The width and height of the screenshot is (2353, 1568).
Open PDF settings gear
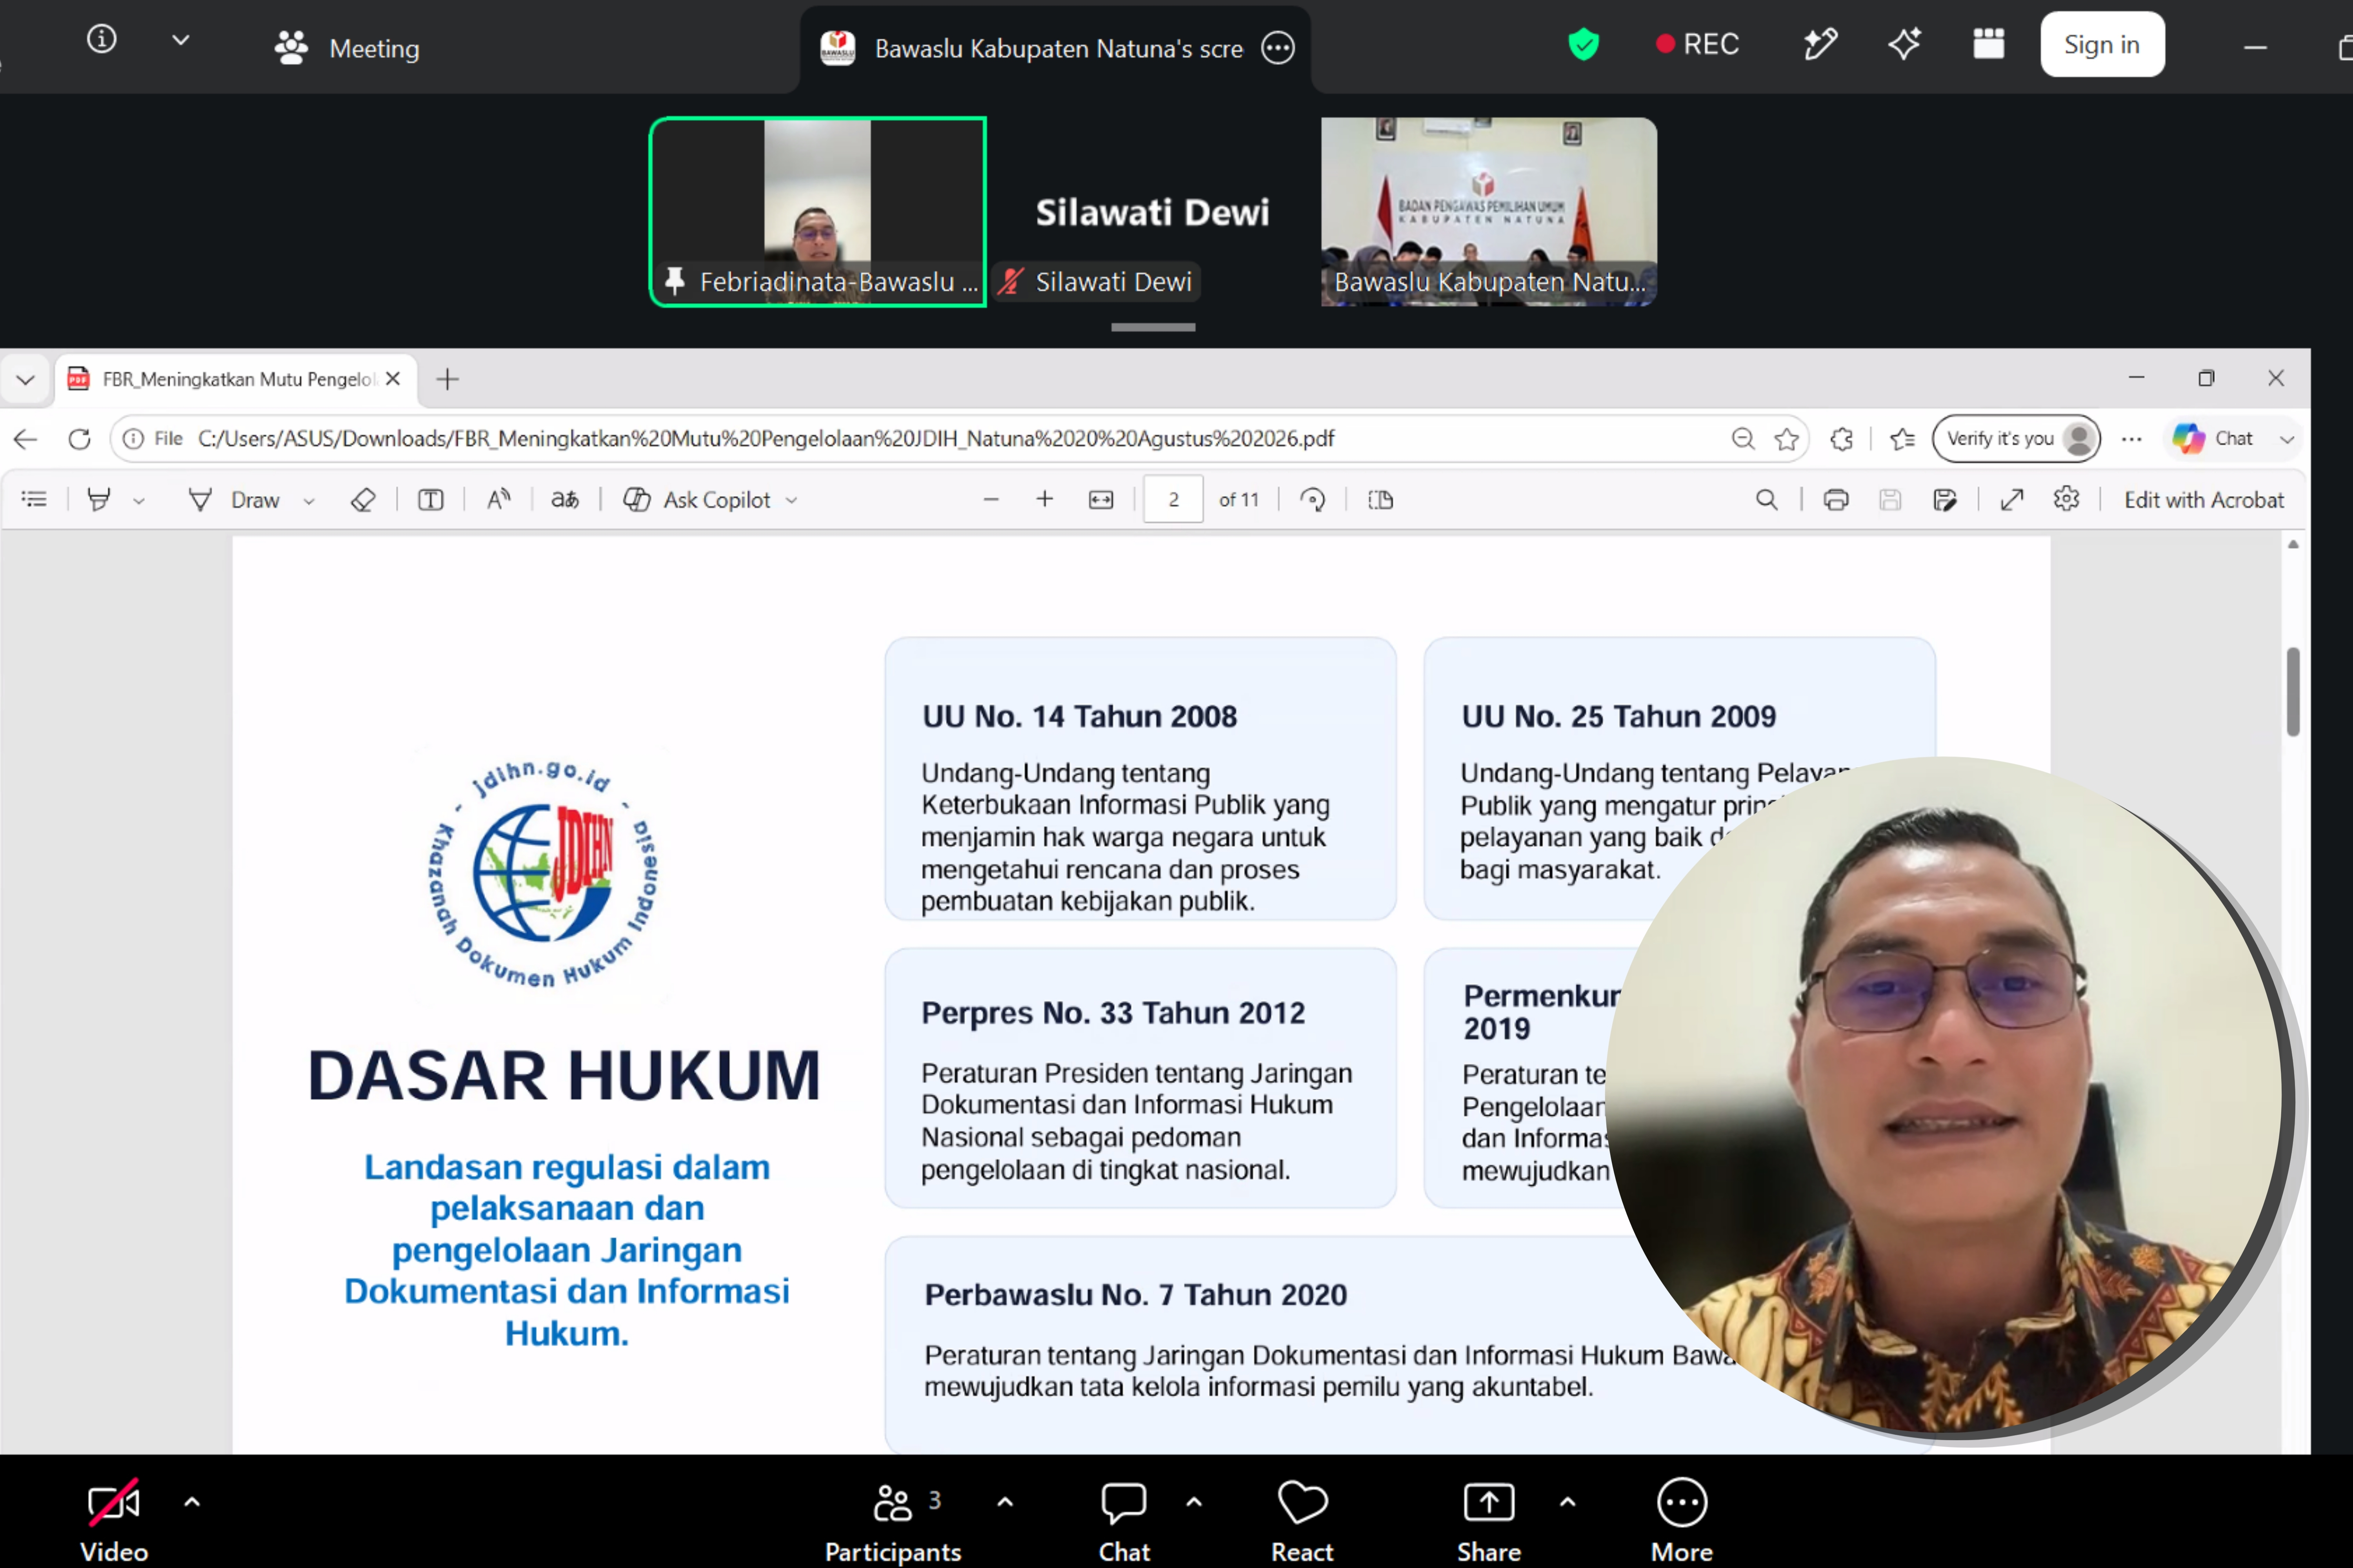[x=2066, y=499]
